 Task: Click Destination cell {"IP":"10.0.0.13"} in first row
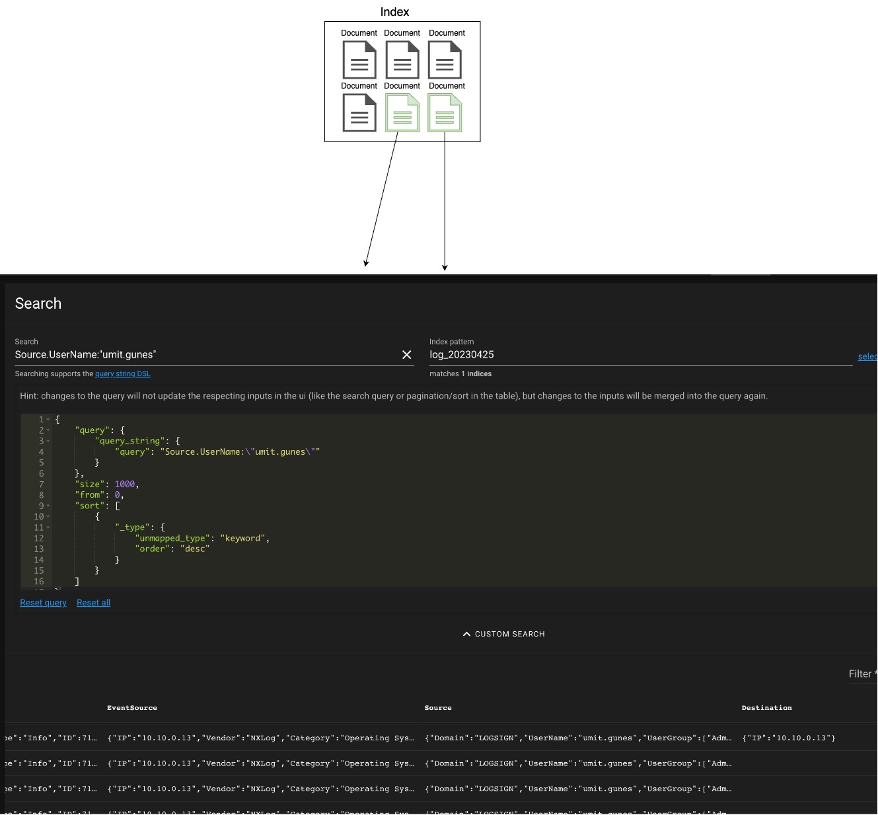tap(789, 738)
